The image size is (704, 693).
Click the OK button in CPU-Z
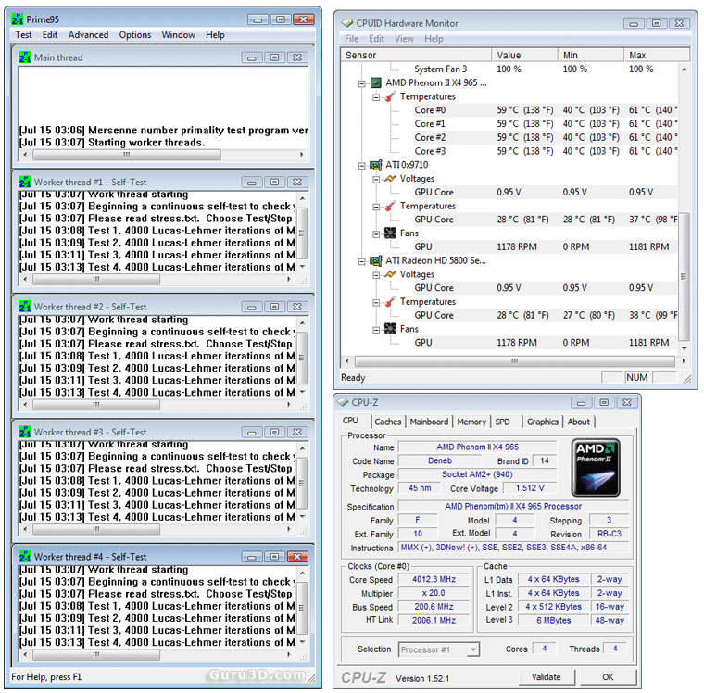click(x=608, y=677)
